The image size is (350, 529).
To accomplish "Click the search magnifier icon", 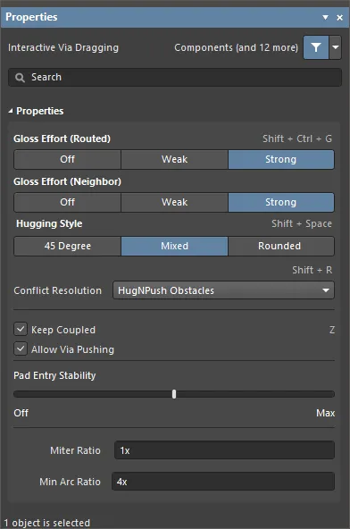I will [20, 78].
